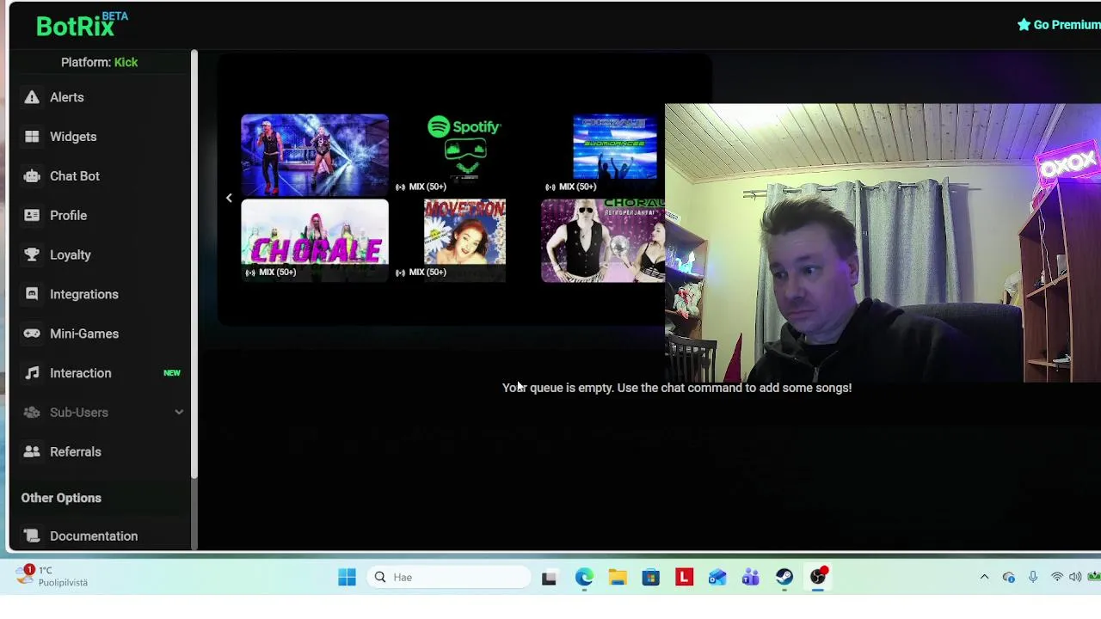This screenshot has height=619, width=1101.
Task: Click the Go Premium link
Action: click(1059, 24)
